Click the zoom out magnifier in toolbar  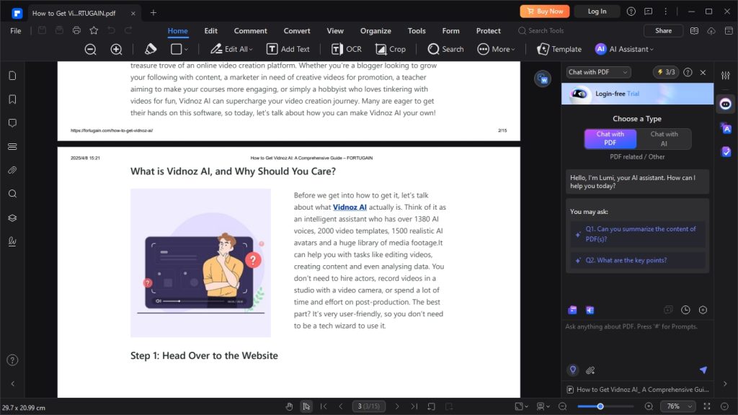click(90, 49)
